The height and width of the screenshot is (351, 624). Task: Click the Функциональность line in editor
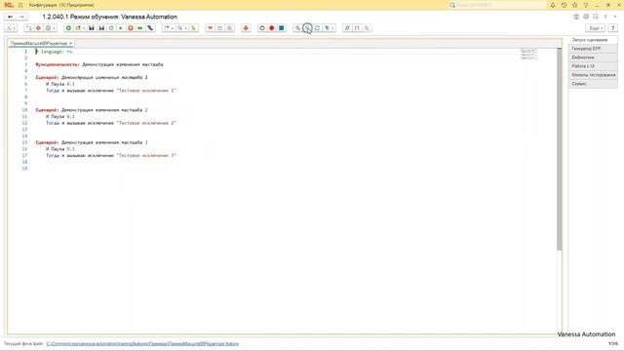coord(99,64)
